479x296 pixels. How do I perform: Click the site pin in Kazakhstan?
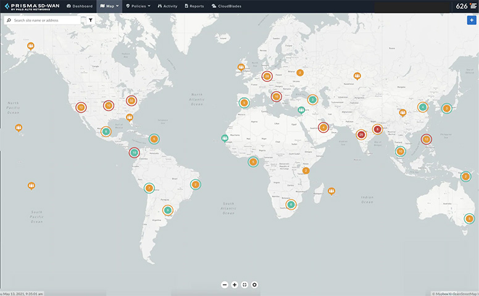point(357,76)
